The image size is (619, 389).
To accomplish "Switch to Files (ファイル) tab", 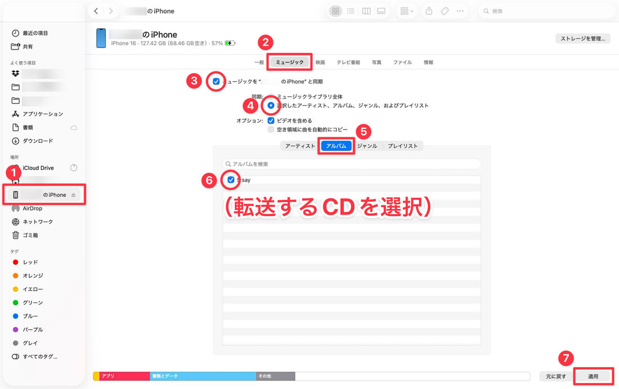I will [x=402, y=62].
